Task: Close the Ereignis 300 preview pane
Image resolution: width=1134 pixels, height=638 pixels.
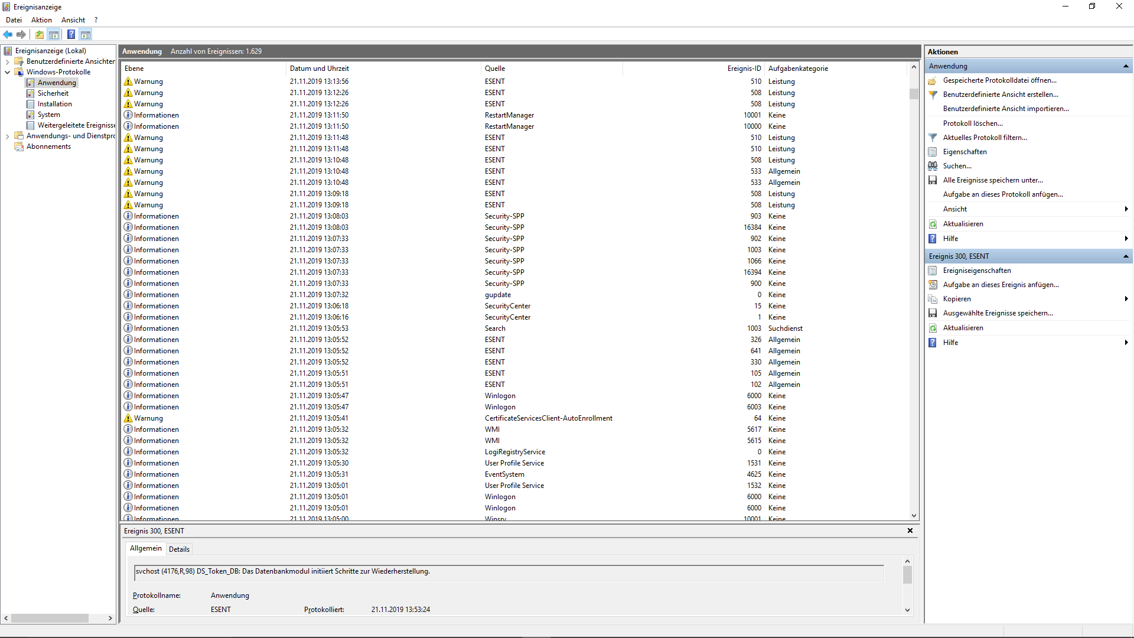Action: (x=910, y=530)
